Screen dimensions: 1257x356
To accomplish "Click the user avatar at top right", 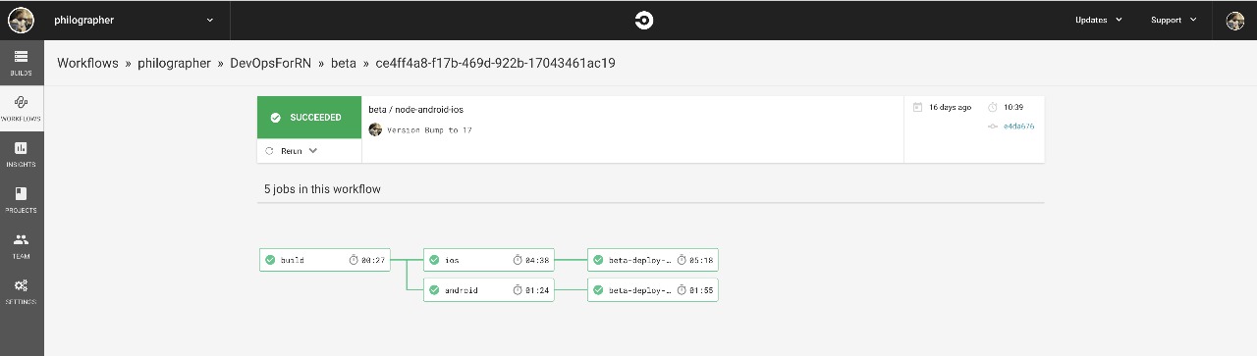I will click(x=1235, y=20).
